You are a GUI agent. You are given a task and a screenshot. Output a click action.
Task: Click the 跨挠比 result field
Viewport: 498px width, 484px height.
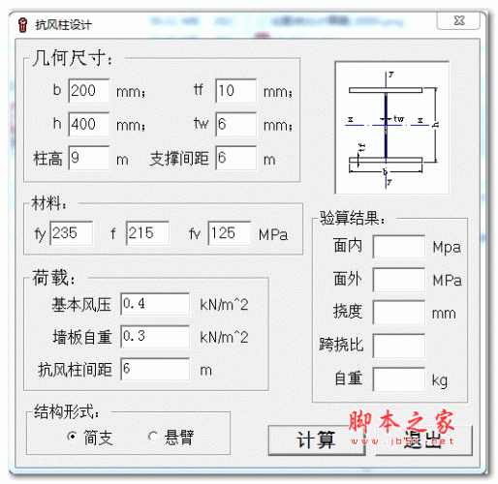pos(399,346)
